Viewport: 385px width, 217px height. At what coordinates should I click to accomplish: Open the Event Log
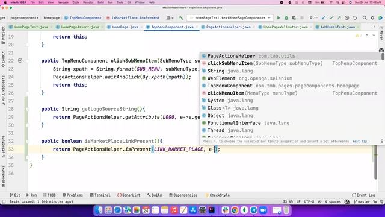tap(363, 195)
